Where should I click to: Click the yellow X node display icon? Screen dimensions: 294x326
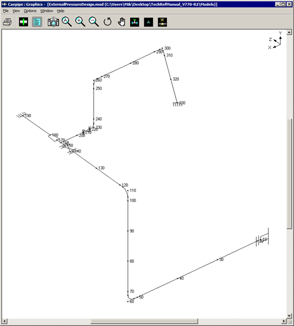tap(162, 22)
